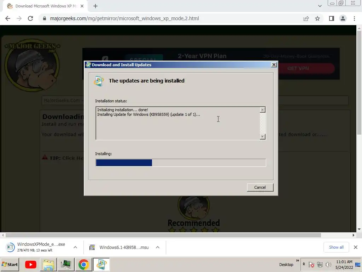Screen dimensions: 362x272
Task: Expand options for Windows6.1-KB958 msu download
Action: click(x=158, y=247)
